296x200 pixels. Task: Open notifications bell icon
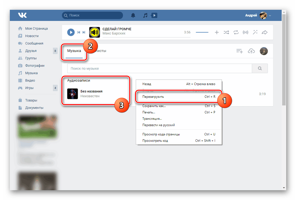coord(133,15)
